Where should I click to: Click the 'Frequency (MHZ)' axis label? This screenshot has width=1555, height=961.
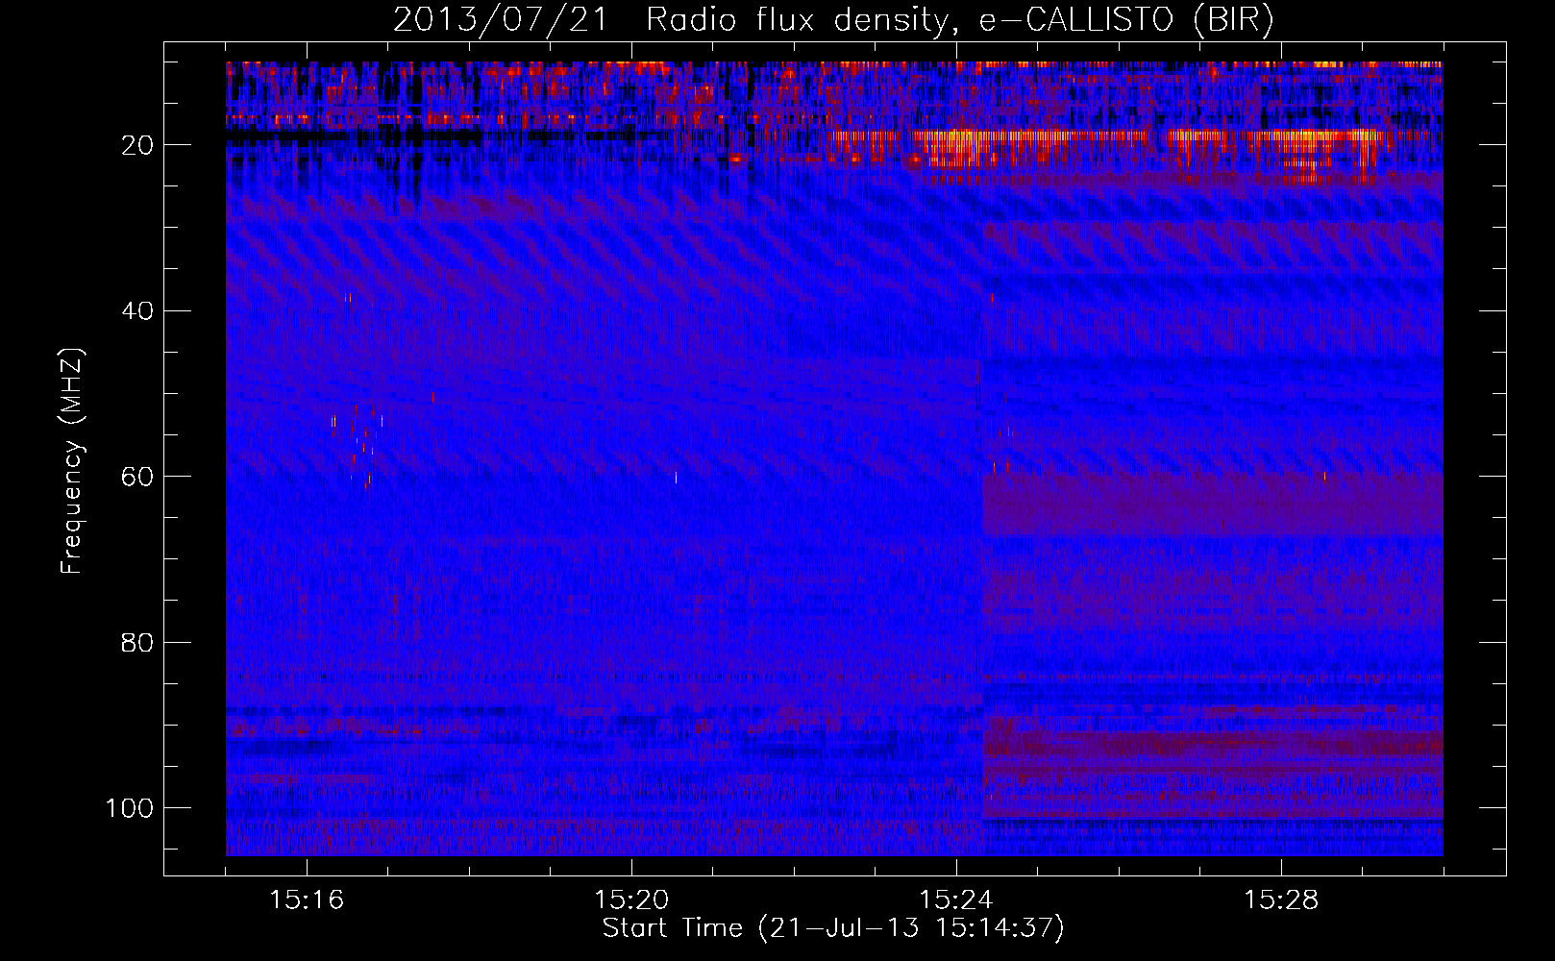72,460
